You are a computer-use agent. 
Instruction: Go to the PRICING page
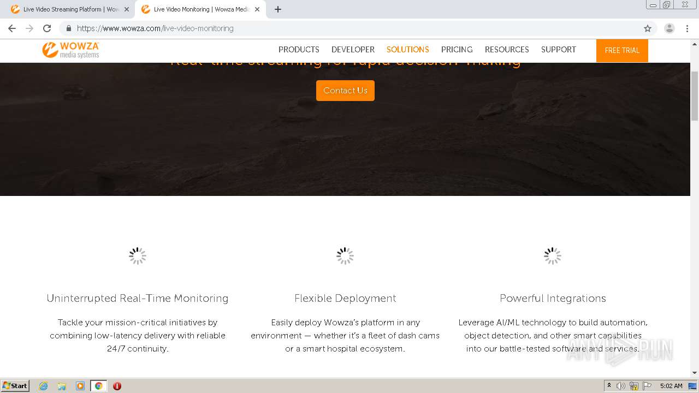(457, 50)
